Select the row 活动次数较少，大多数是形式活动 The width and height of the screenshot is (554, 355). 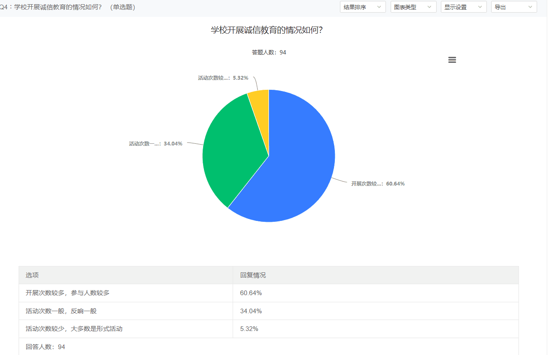[x=269, y=329]
